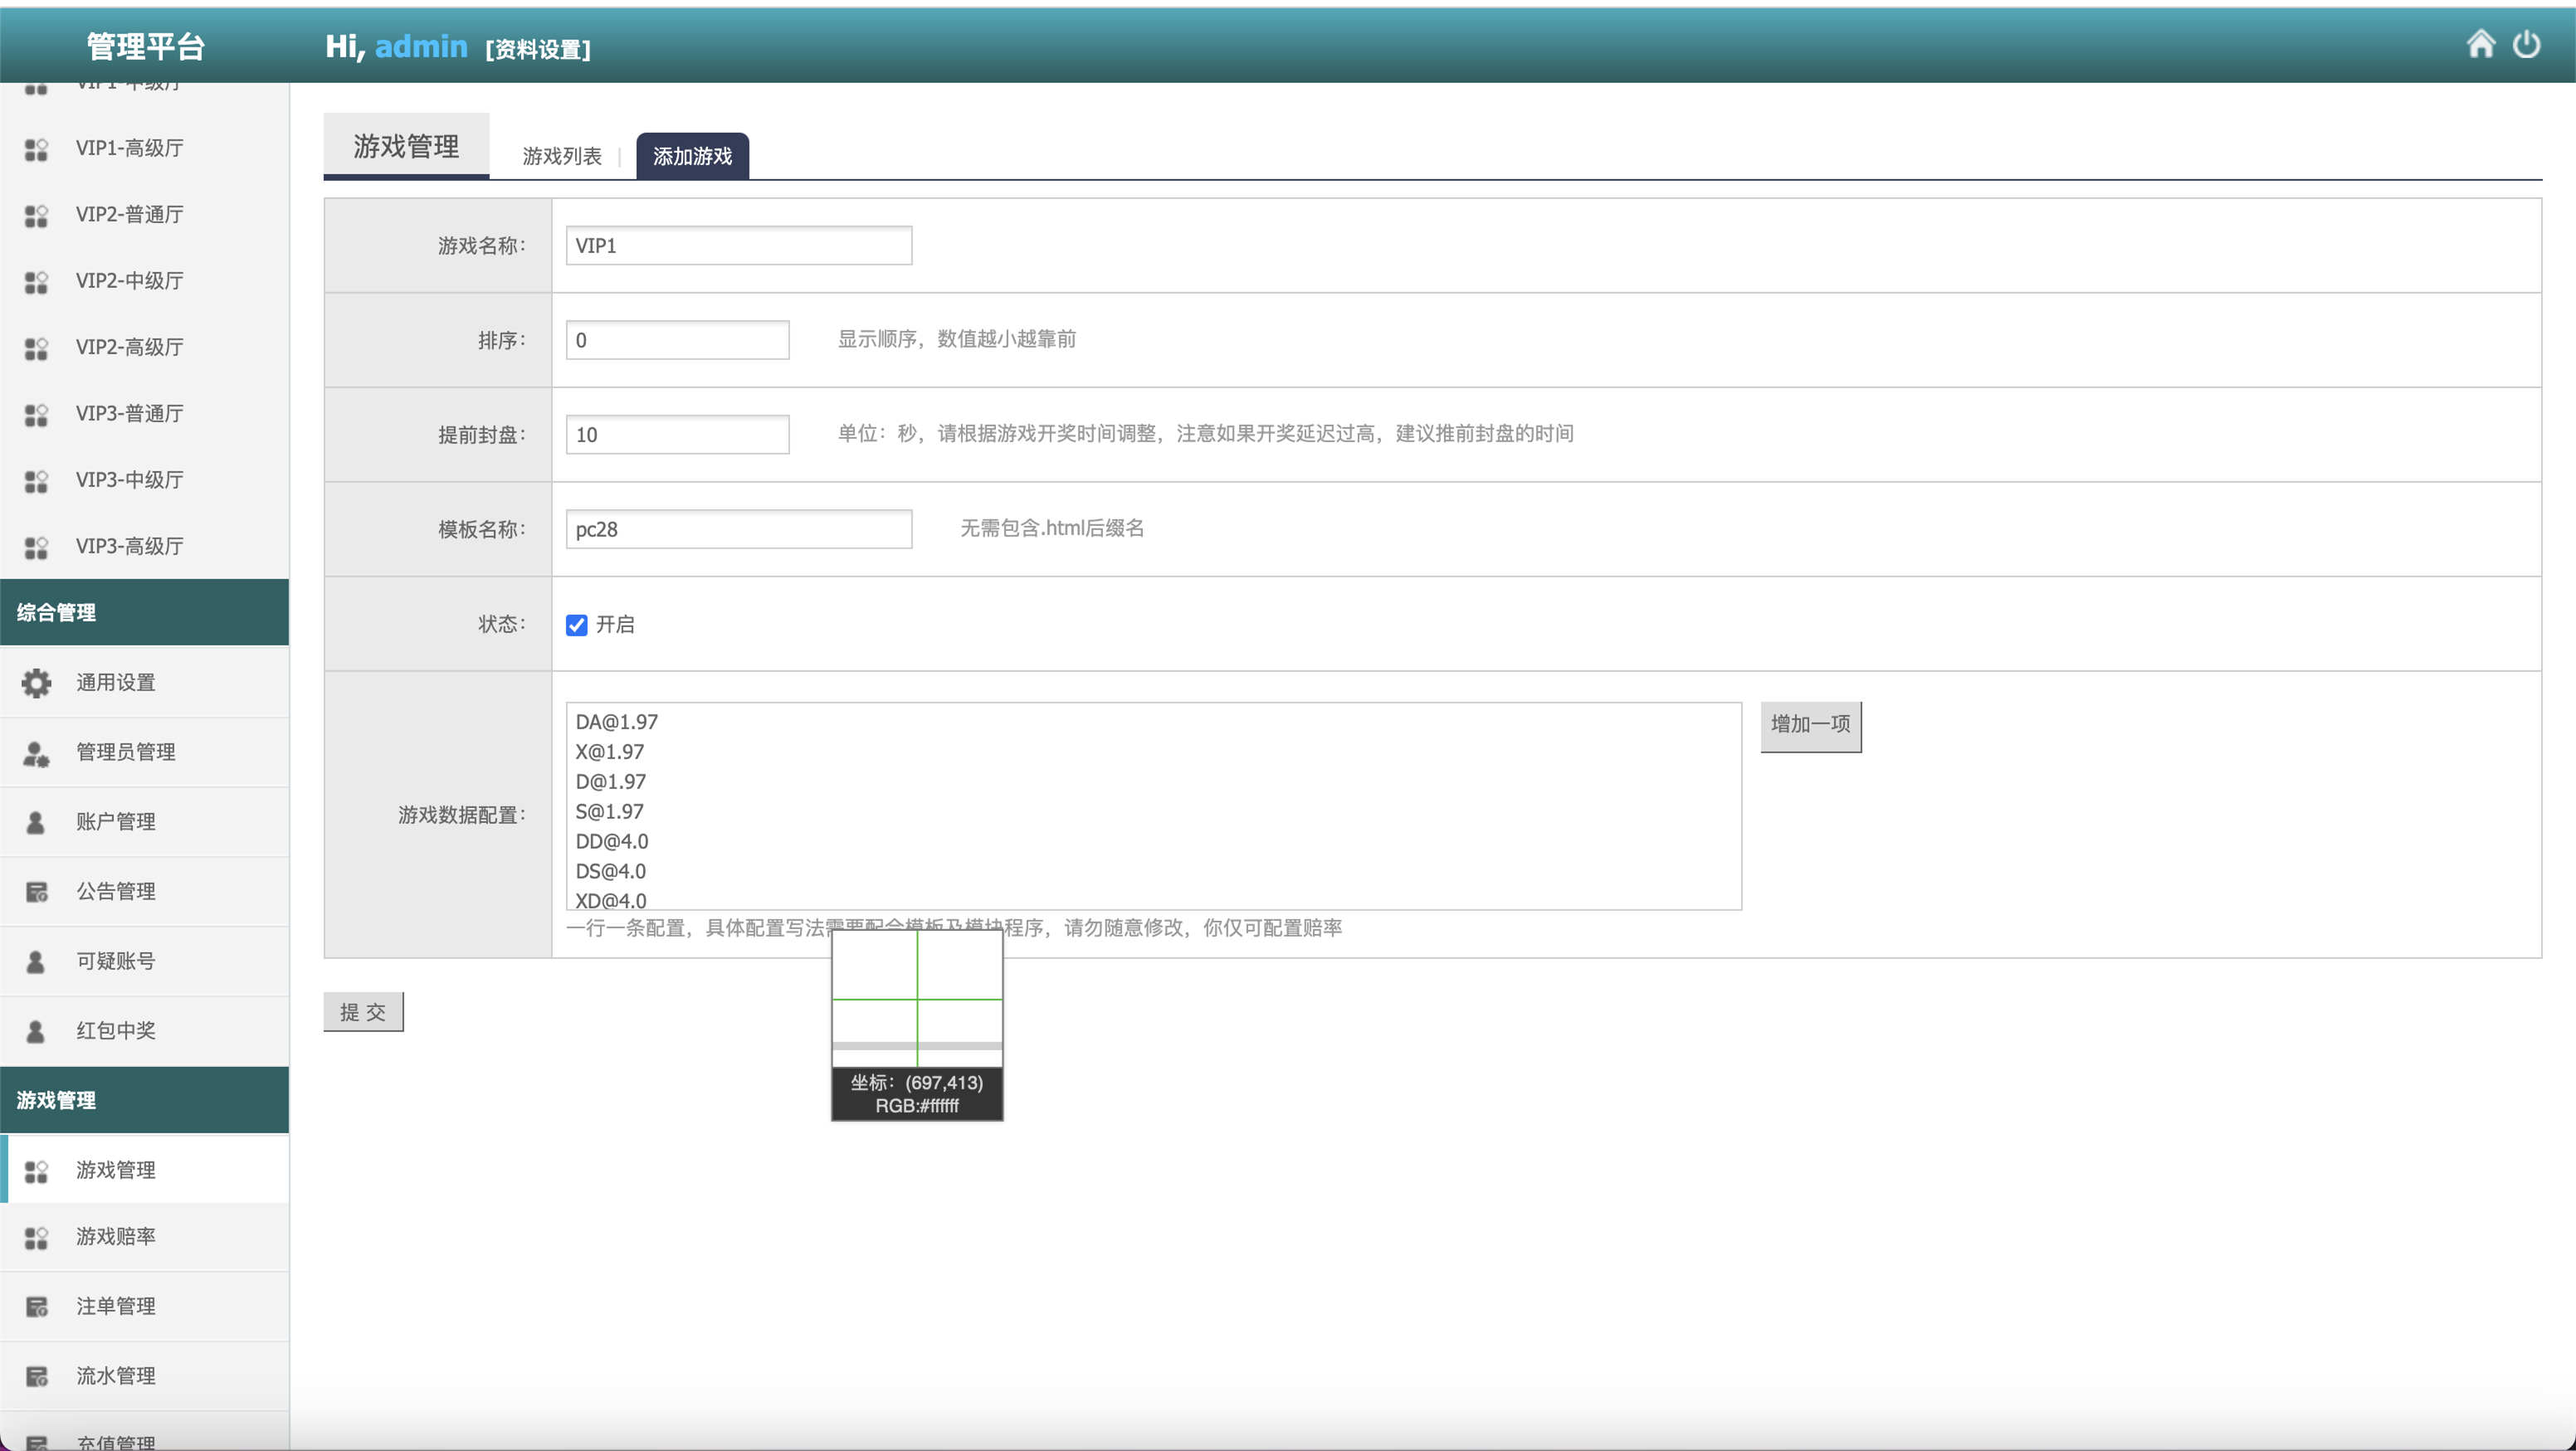This screenshot has width=2576, height=1451.
Task: Click the 公告管理 sidebar icon
Action: point(36,892)
